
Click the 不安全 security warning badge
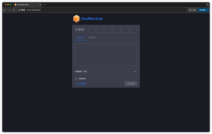[x=22, y=10]
